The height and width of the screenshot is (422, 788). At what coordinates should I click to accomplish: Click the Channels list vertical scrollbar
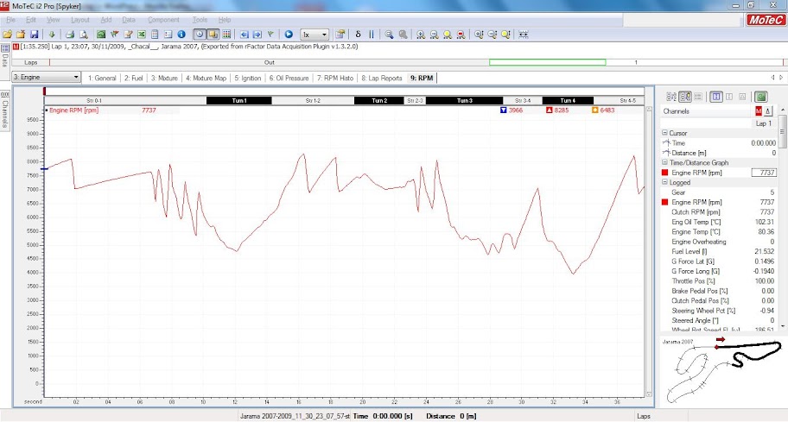coord(783,217)
